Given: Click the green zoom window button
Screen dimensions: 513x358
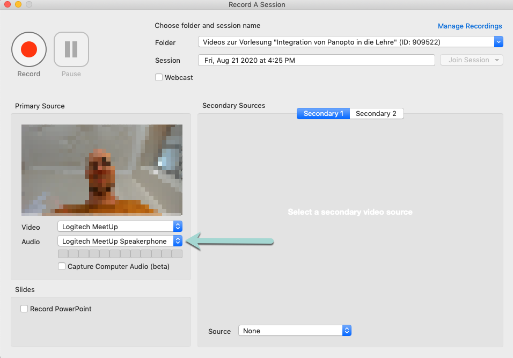Looking at the screenshot, I should (x=29, y=5).
